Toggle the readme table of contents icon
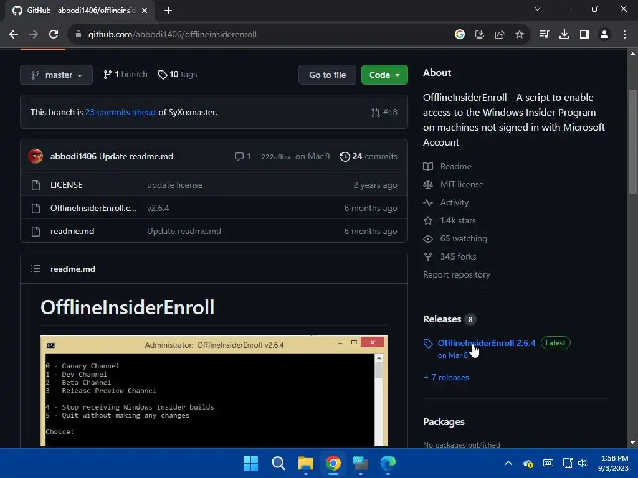Screen dimensions: 638x478 coord(36,269)
